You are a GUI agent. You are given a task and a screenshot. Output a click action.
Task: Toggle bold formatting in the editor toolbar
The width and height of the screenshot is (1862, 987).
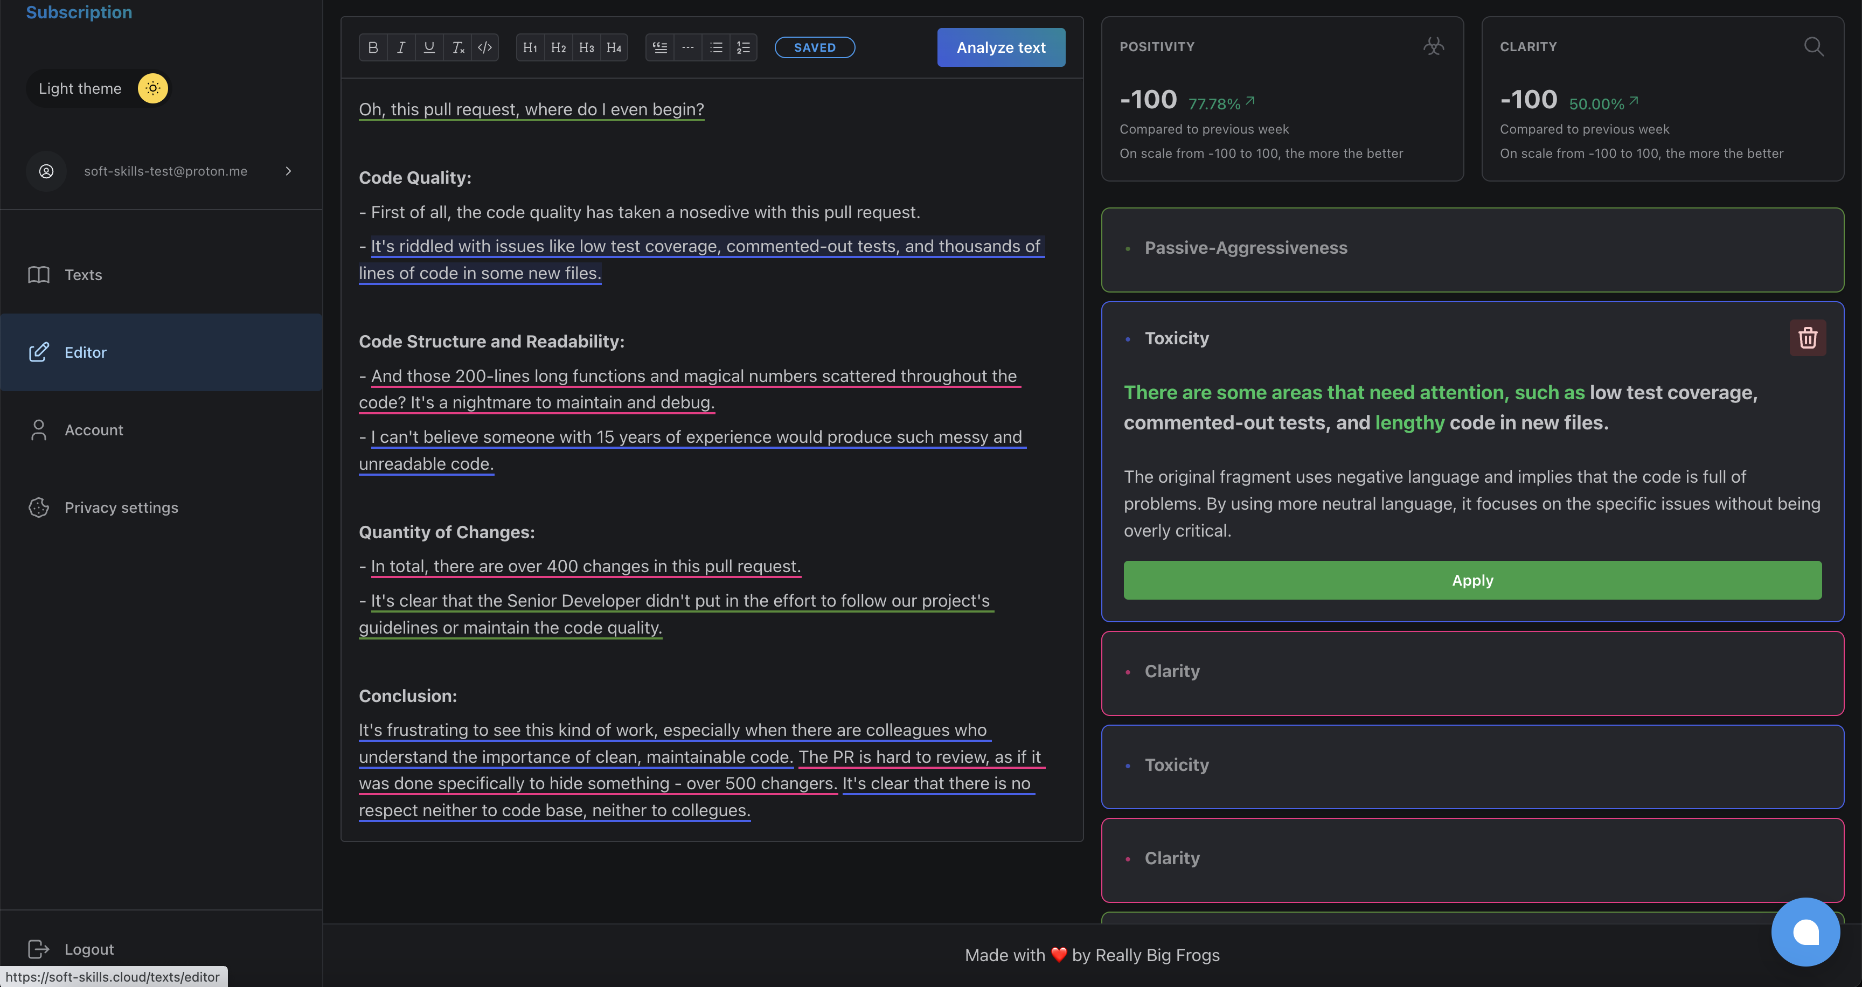coord(373,48)
